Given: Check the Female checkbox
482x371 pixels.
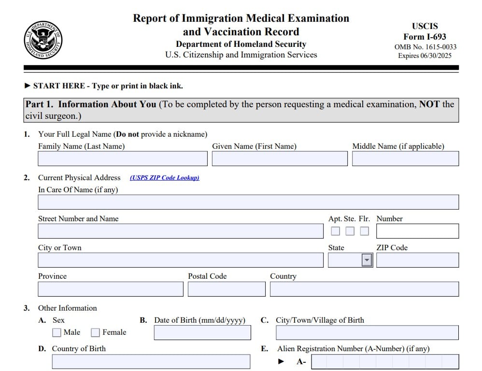Looking at the screenshot, I should coord(95,332).
